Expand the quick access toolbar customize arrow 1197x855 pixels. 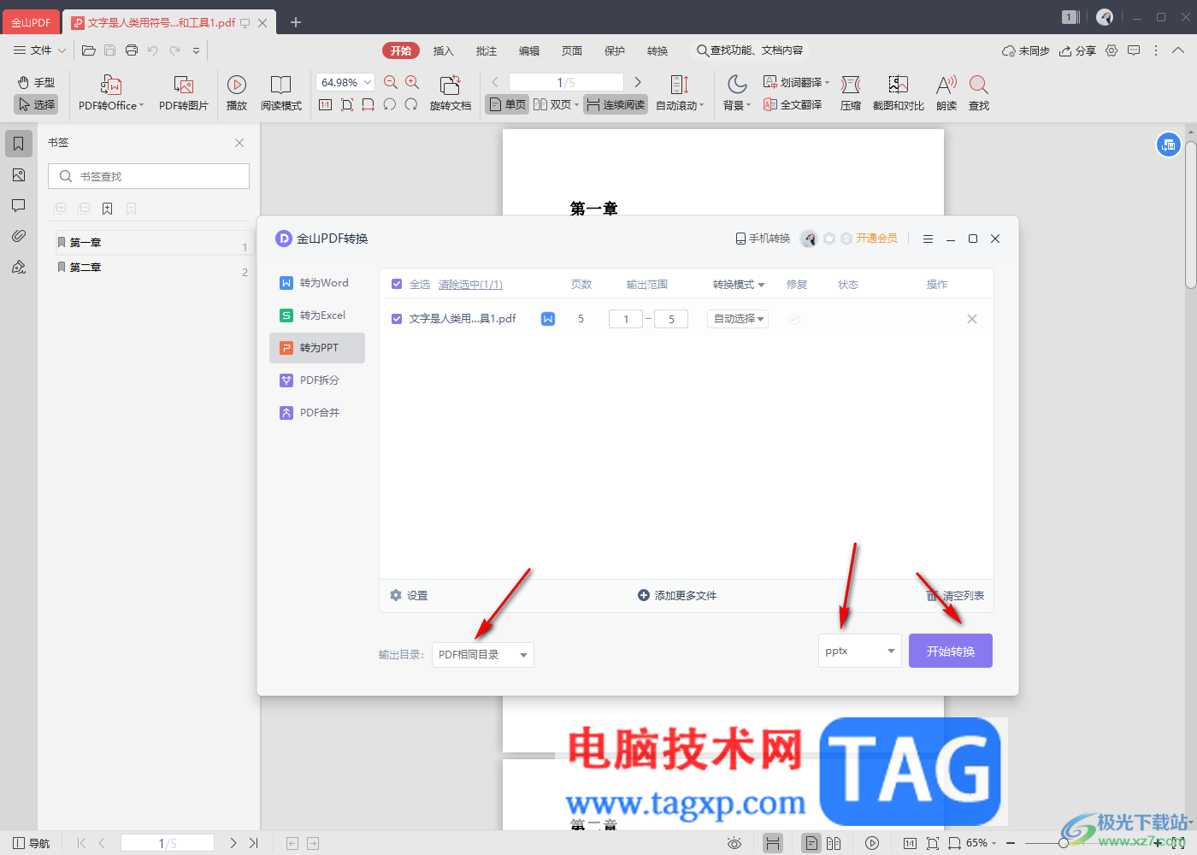[196, 50]
